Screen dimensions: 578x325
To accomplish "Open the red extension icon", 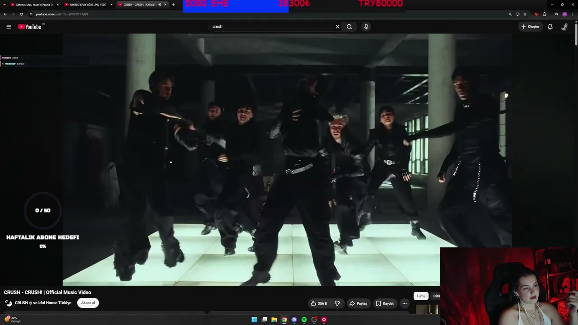I will tap(536, 14).
